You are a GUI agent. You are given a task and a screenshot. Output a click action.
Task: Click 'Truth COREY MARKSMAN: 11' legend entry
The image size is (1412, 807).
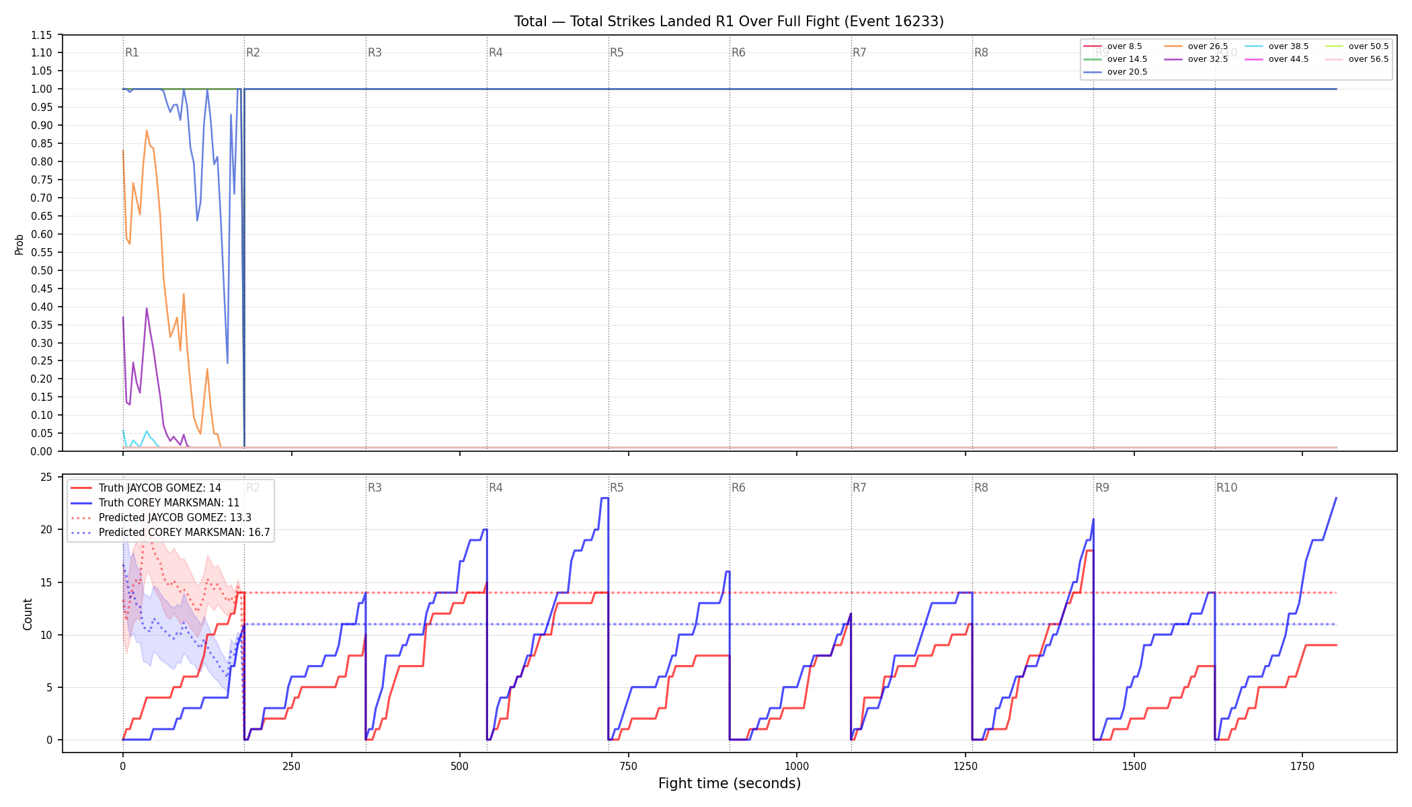pyautogui.click(x=155, y=503)
